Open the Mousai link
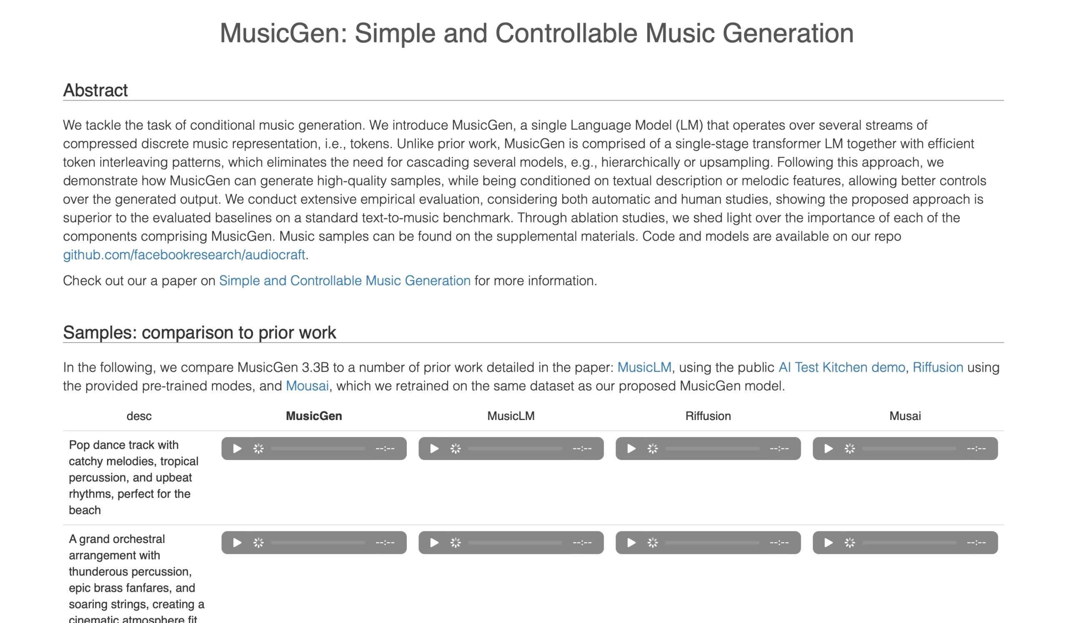 (307, 386)
